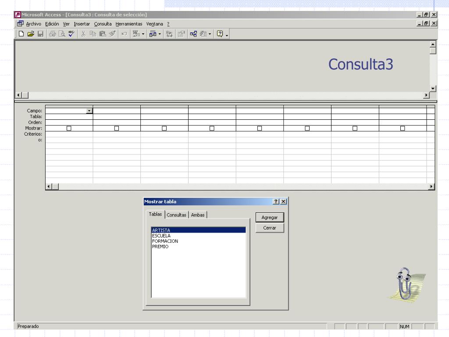Click the Open folder toolbar icon
This screenshot has width=449, height=337.
click(31, 34)
